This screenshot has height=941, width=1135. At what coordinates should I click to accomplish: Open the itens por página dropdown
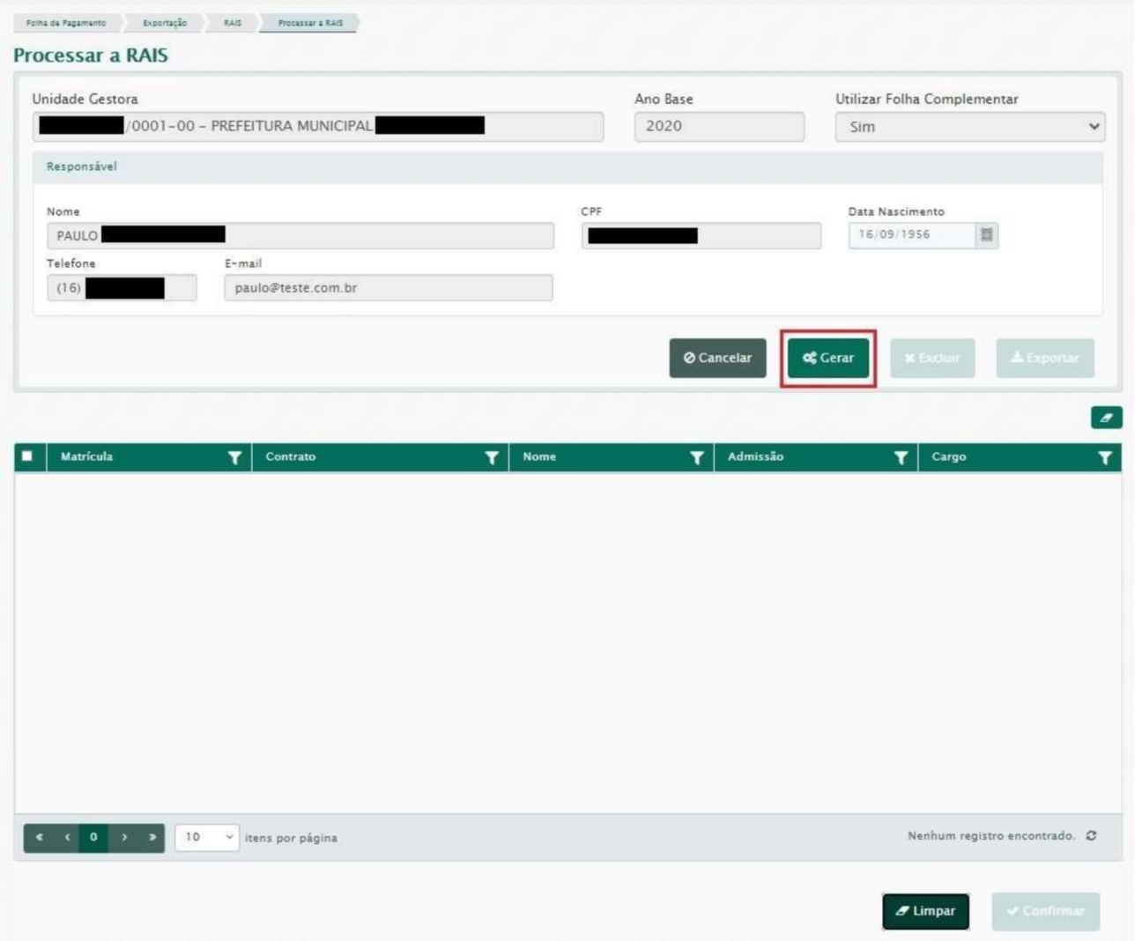(x=207, y=837)
